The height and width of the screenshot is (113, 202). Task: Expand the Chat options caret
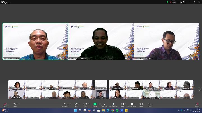point(80,104)
